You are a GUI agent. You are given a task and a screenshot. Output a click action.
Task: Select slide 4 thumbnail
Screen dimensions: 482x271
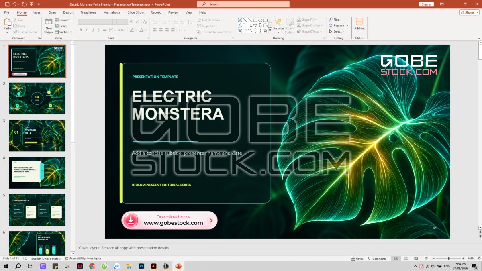click(37, 173)
